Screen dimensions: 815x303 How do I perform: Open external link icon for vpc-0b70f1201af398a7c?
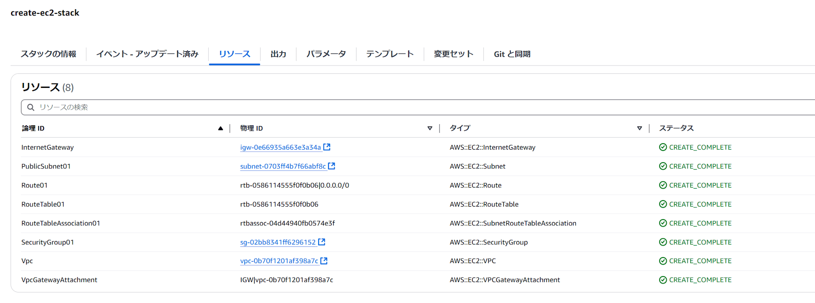pos(324,261)
